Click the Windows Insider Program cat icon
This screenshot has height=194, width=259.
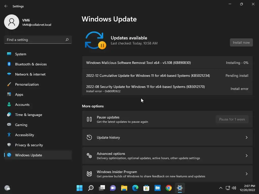tap(89, 174)
